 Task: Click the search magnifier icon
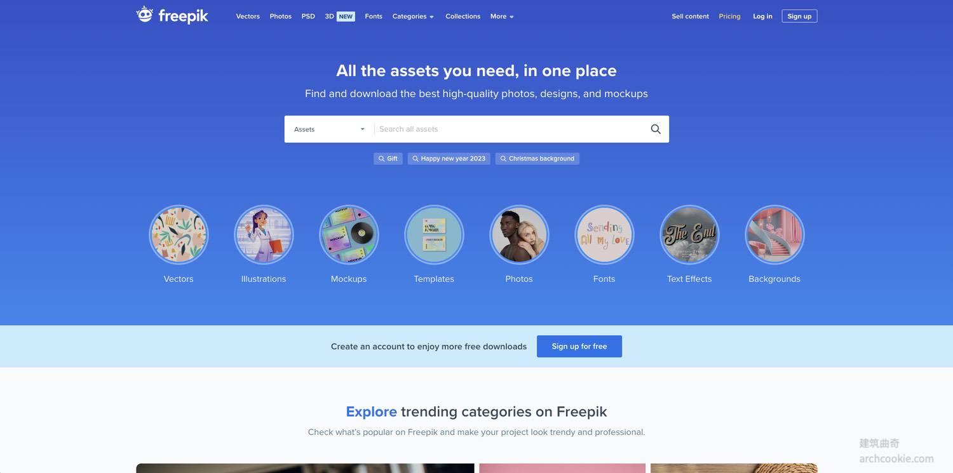click(x=656, y=129)
